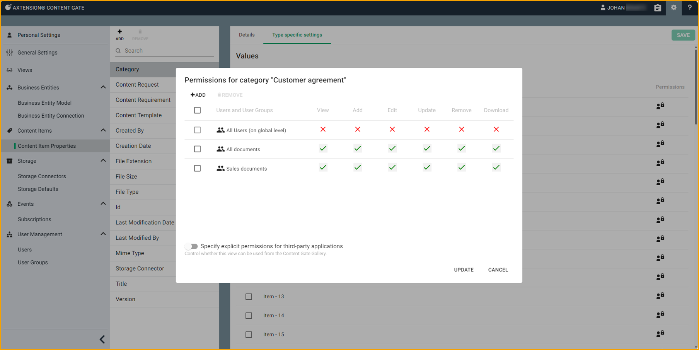The height and width of the screenshot is (350, 699).
Task: Click the Search field in the properties list
Action: tap(166, 51)
